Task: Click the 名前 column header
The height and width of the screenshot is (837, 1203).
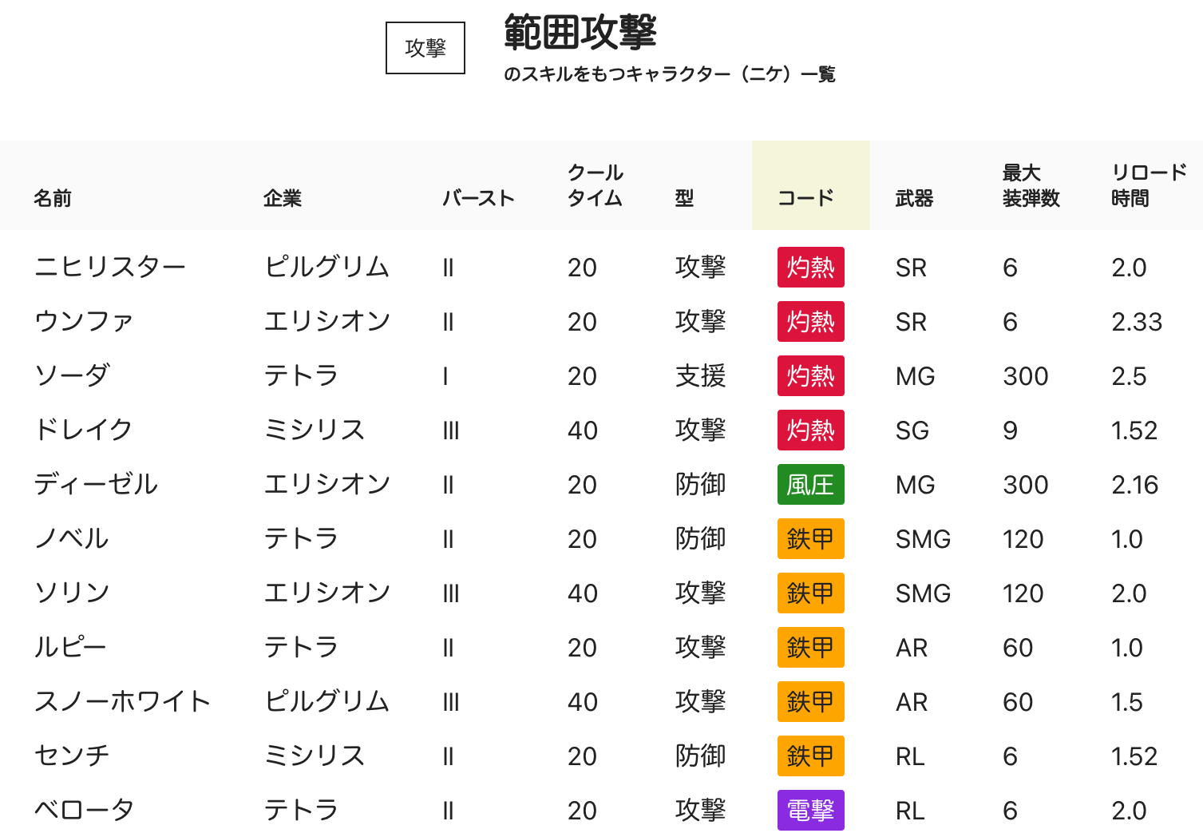Action: pyautogui.click(x=53, y=197)
